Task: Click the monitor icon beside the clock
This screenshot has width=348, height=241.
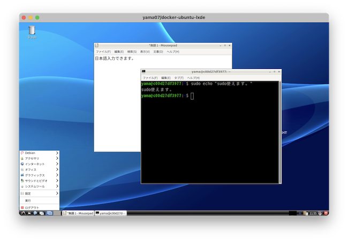Action: point(320,213)
